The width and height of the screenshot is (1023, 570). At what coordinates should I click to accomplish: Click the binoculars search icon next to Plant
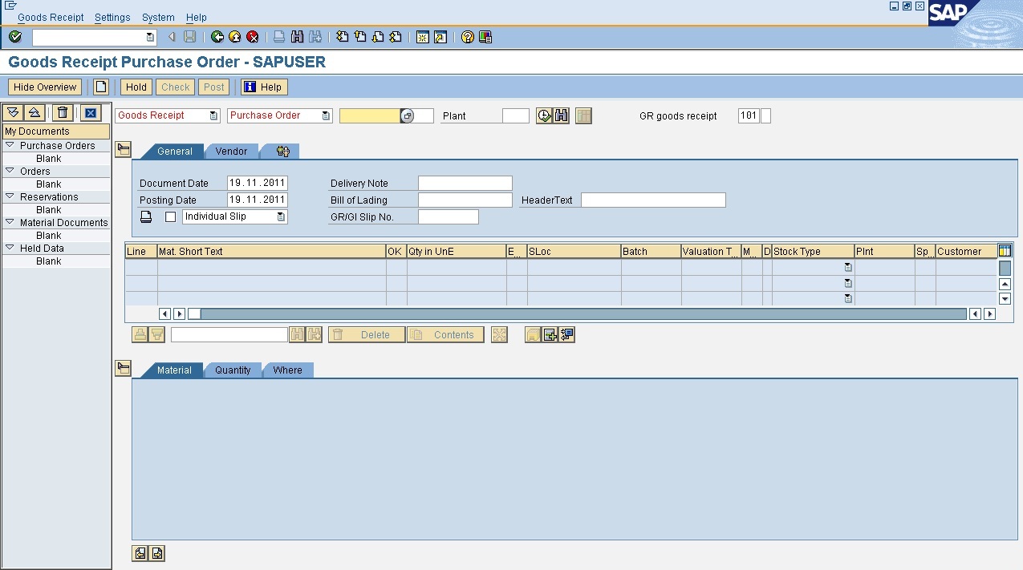pyautogui.click(x=562, y=115)
